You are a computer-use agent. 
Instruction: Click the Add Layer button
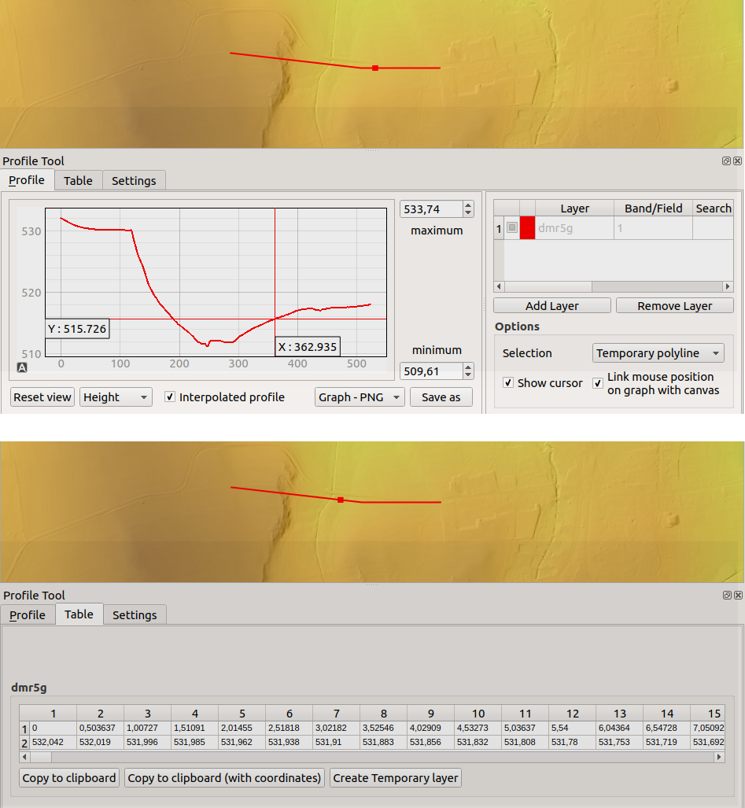(x=551, y=305)
